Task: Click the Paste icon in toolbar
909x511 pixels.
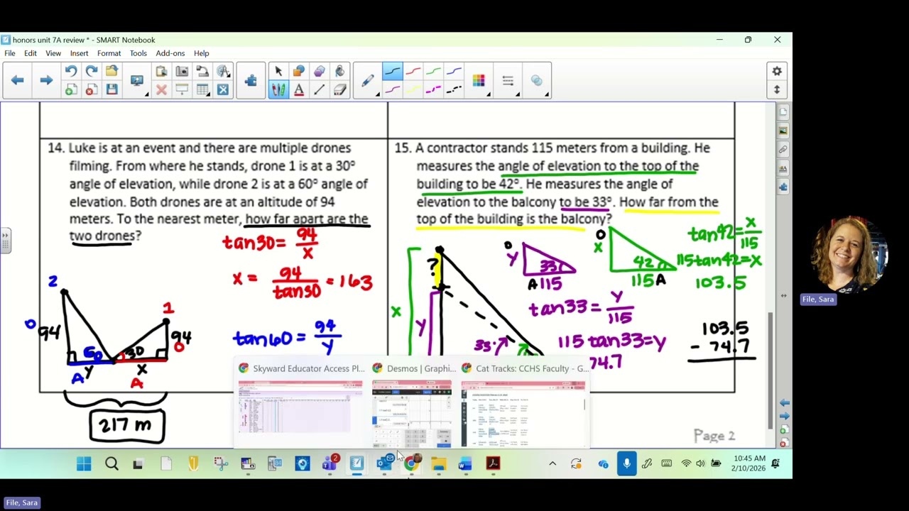Action: (161, 72)
